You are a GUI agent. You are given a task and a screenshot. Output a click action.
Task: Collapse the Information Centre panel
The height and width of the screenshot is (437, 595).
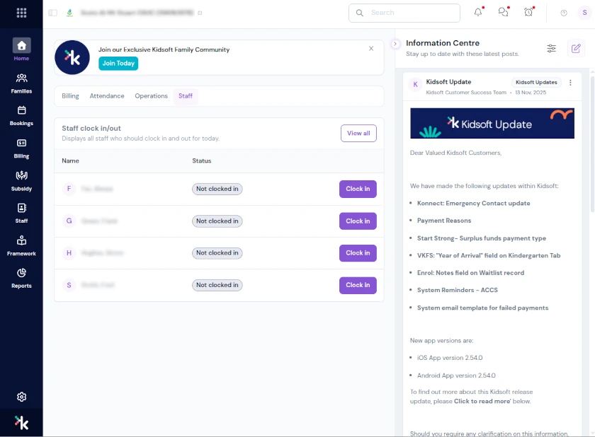pyautogui.click(x=395, y=44)
